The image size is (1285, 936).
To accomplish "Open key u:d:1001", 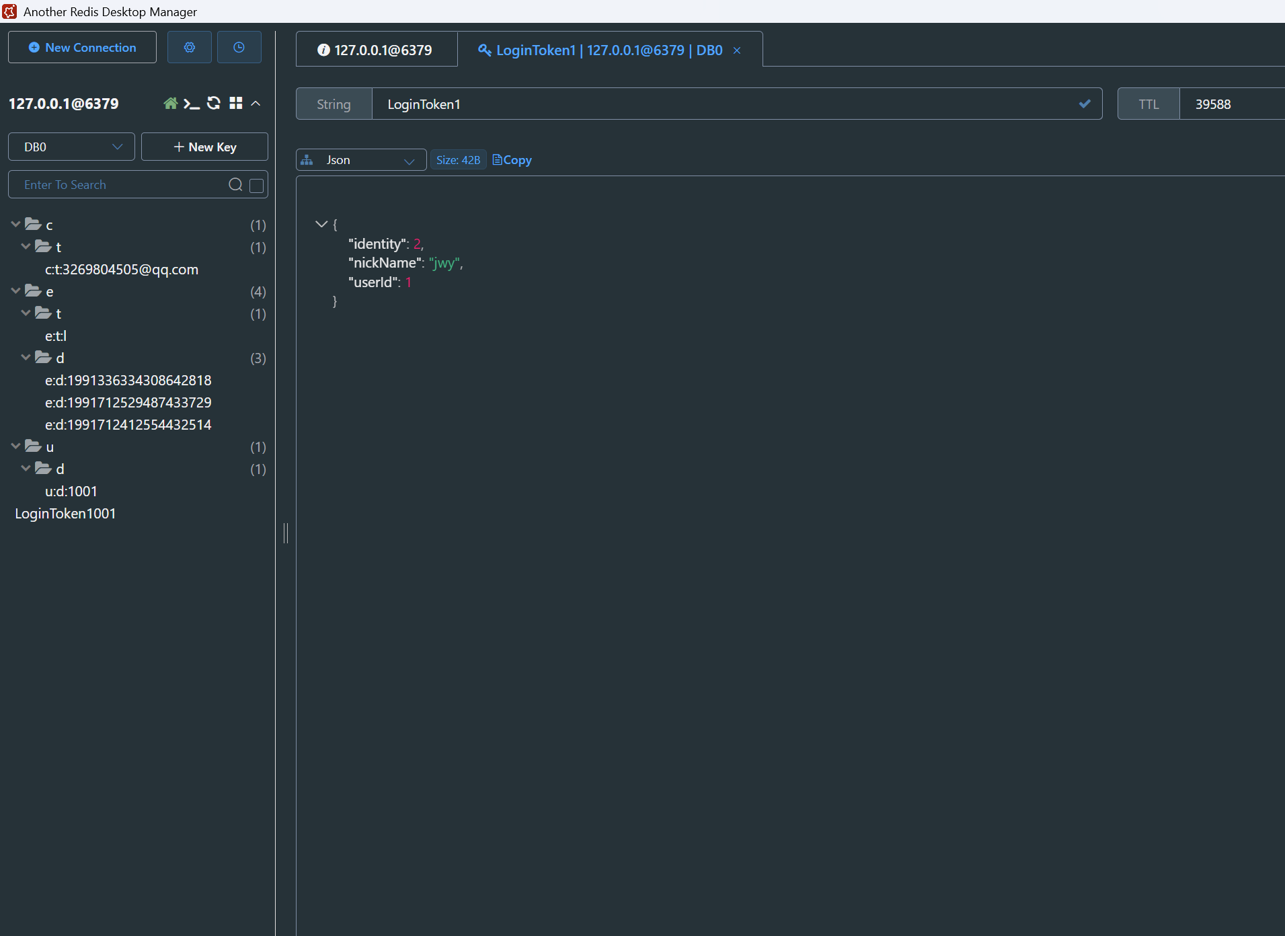I will (x=71, y=491).
